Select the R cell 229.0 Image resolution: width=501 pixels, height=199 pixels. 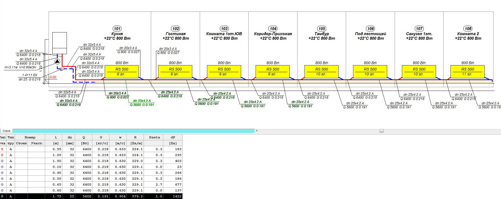pyautogui.click(x=135, y=161)
